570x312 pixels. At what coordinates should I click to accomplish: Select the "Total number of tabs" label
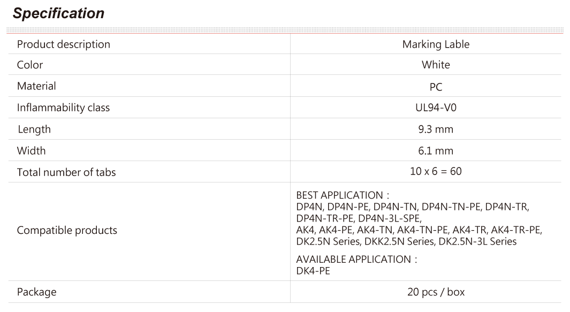pyautogui.click(x=66, y=172)
